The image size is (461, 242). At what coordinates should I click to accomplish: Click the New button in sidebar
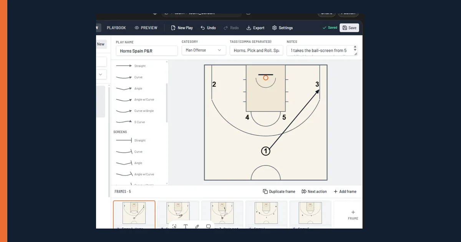tap(101, 44)
